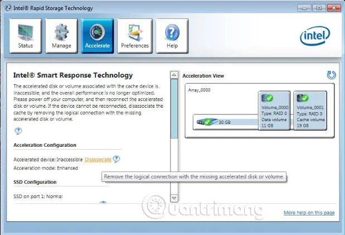Click the Volume_0000 status icon
Image resolution: width=345 pixels, height=235 pixels.
tap(267, 98)
